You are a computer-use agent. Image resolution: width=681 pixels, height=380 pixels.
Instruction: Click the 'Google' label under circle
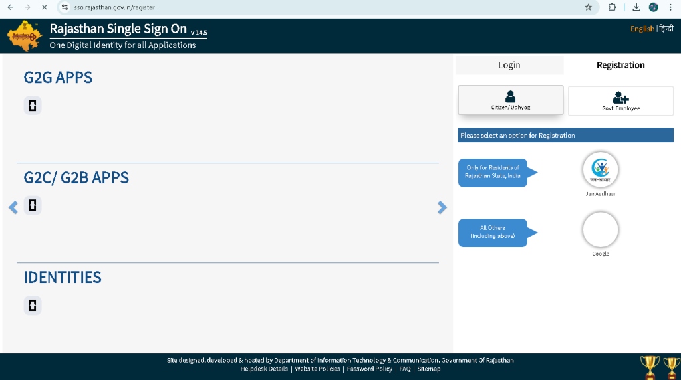click(601, 254)
